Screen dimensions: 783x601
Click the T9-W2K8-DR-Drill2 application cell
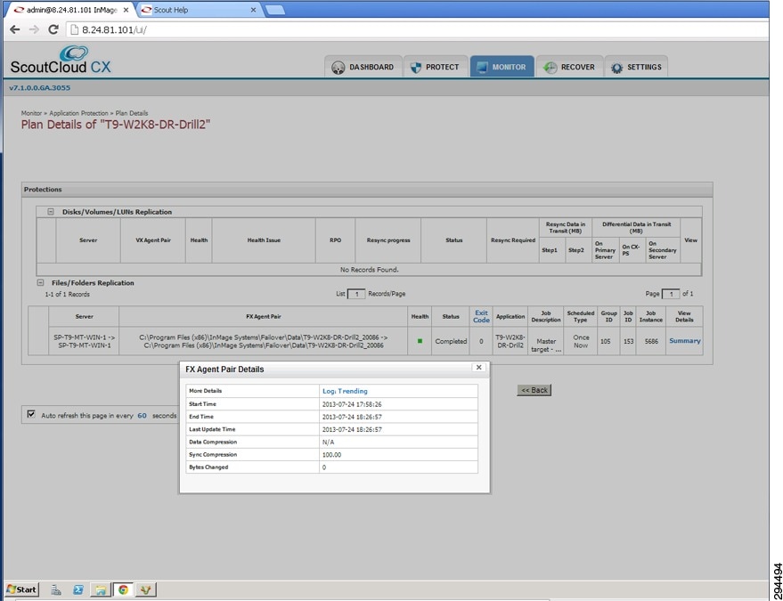point(510,341)
